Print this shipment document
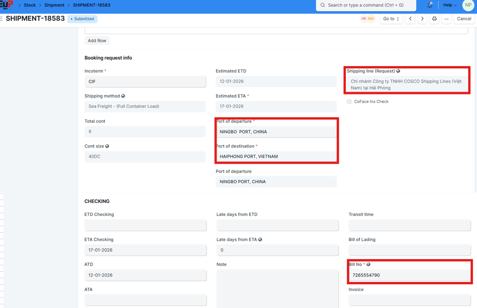 pos(434,19)
